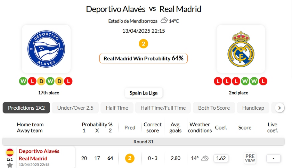
Task: Click the Spain La Liga league button
Action: pyautogui.click(x=143, y=93)
